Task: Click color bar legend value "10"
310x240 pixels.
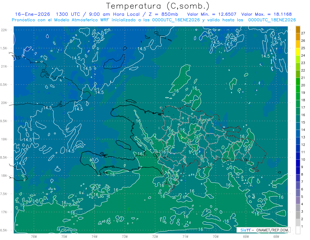Action: point(303,159)
